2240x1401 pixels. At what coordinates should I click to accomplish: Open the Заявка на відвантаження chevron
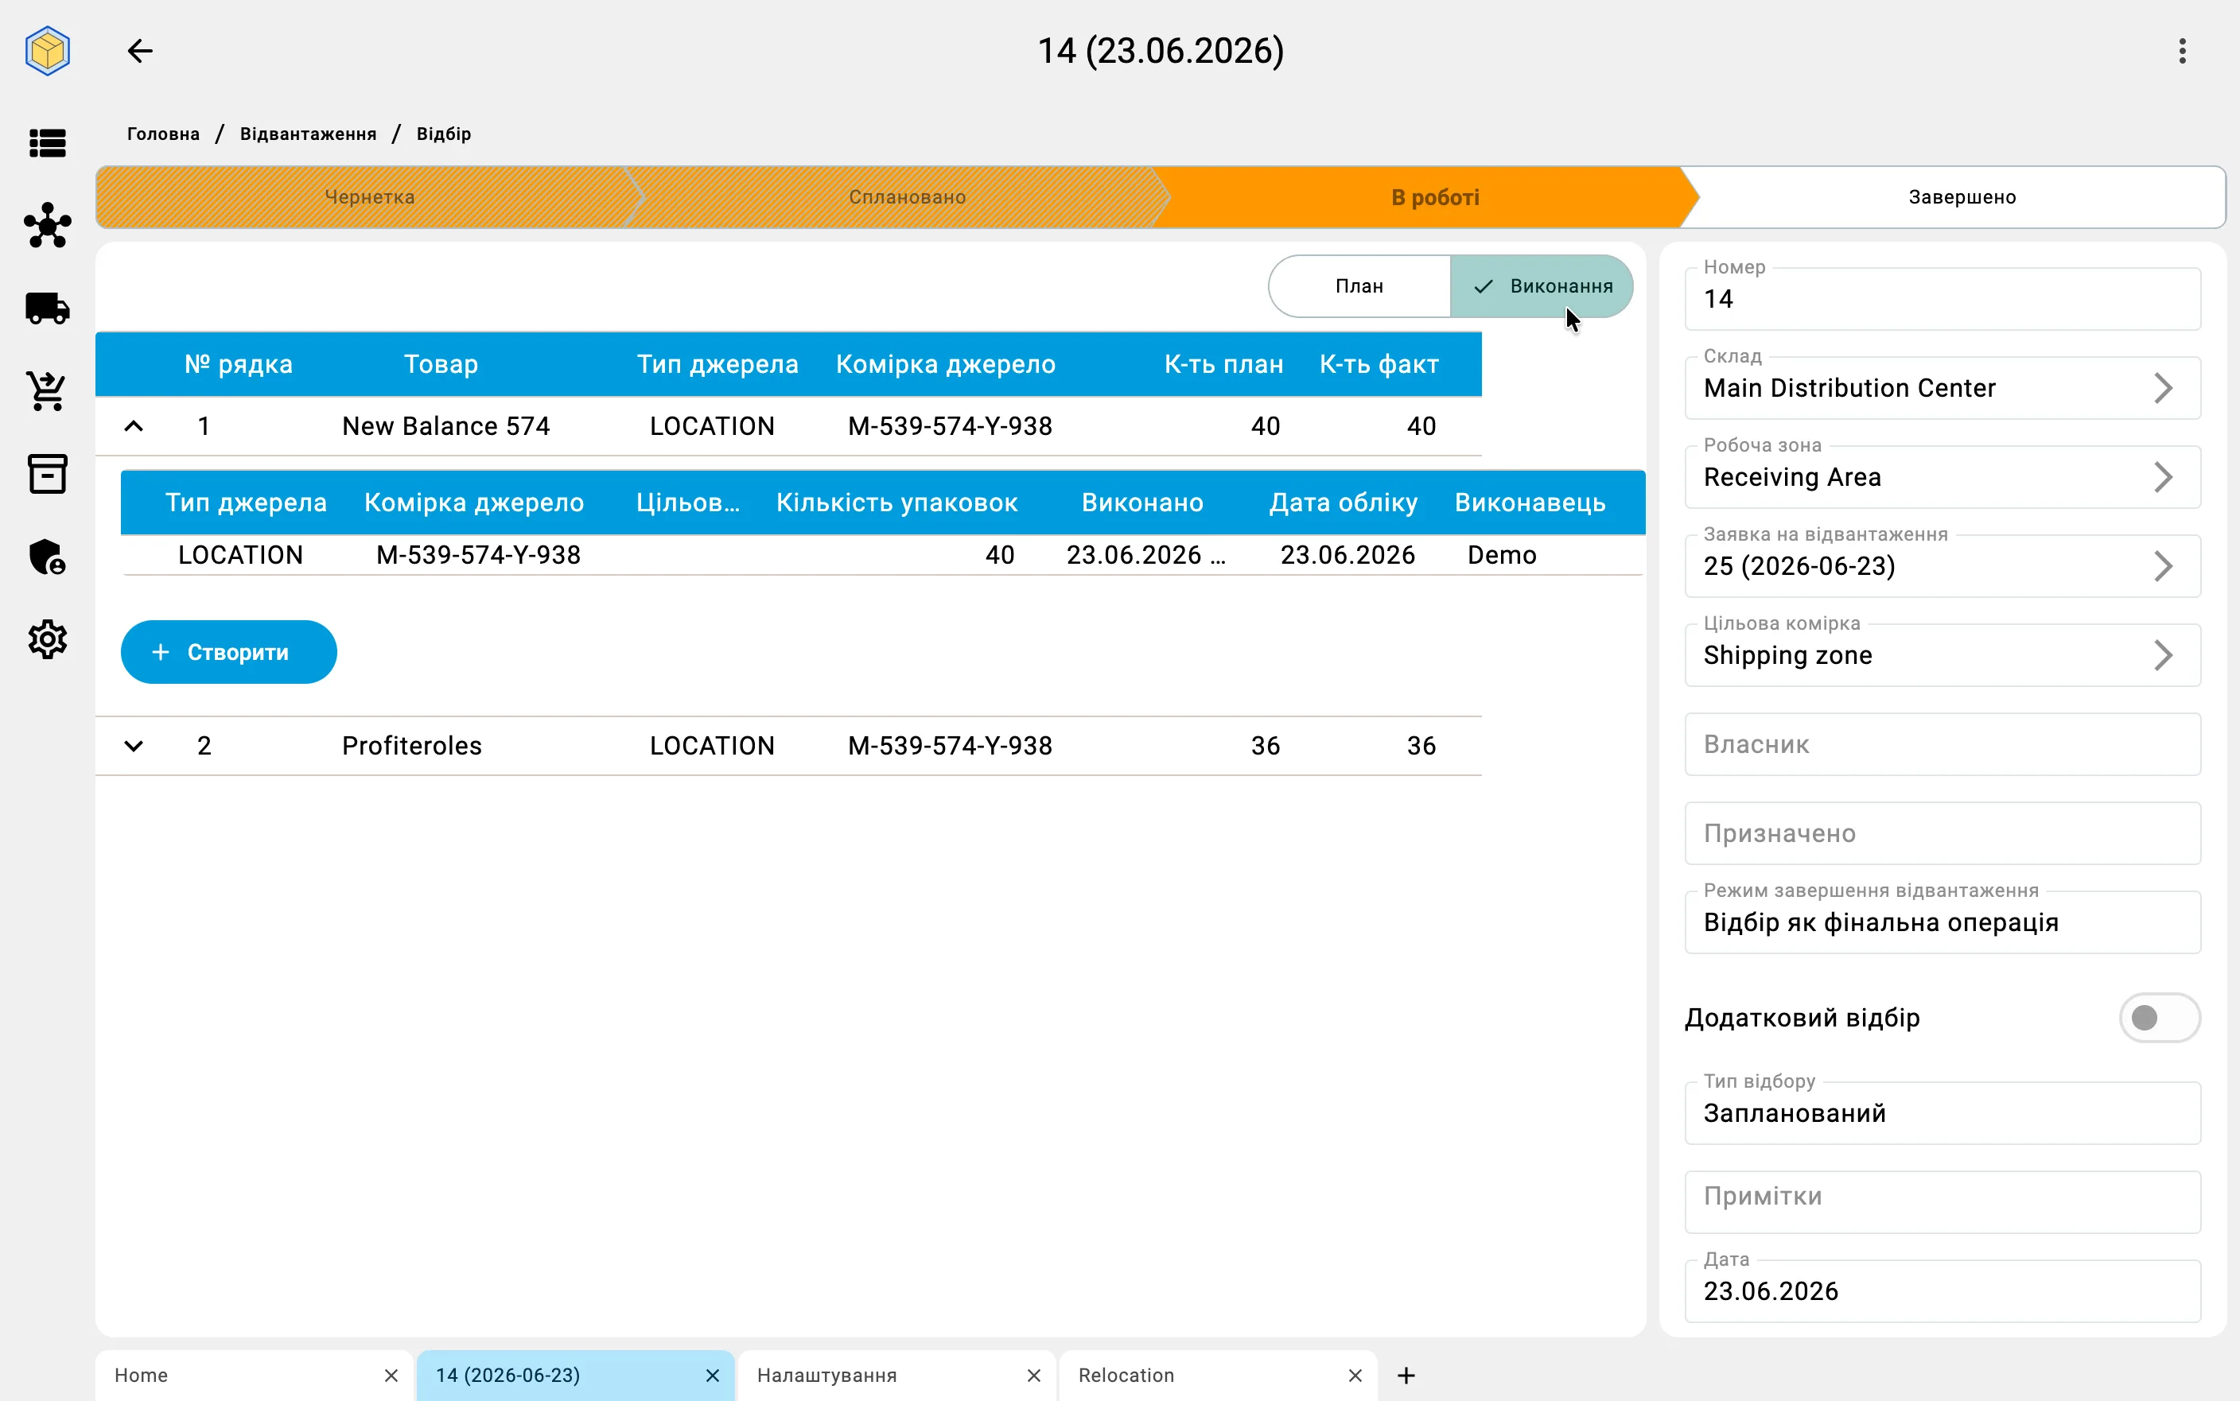[x=2163, y=566]
